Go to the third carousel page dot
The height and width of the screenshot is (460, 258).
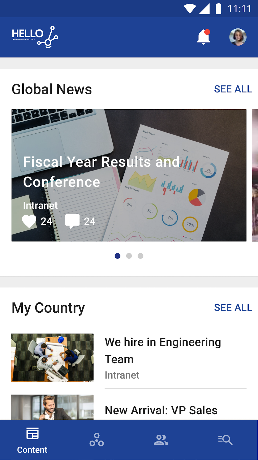tap(140, 256)
